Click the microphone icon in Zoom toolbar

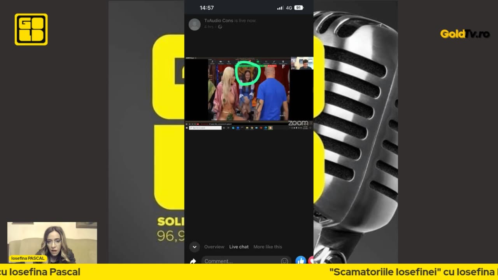[x=212, y=61]
